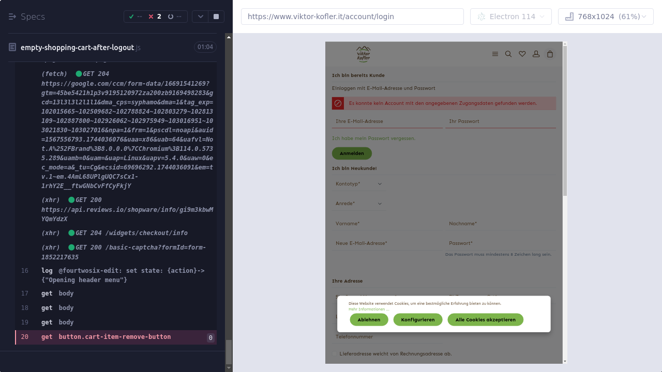
Task: Click the Viktor Kofler logo
Action: [x=363, y=54]
